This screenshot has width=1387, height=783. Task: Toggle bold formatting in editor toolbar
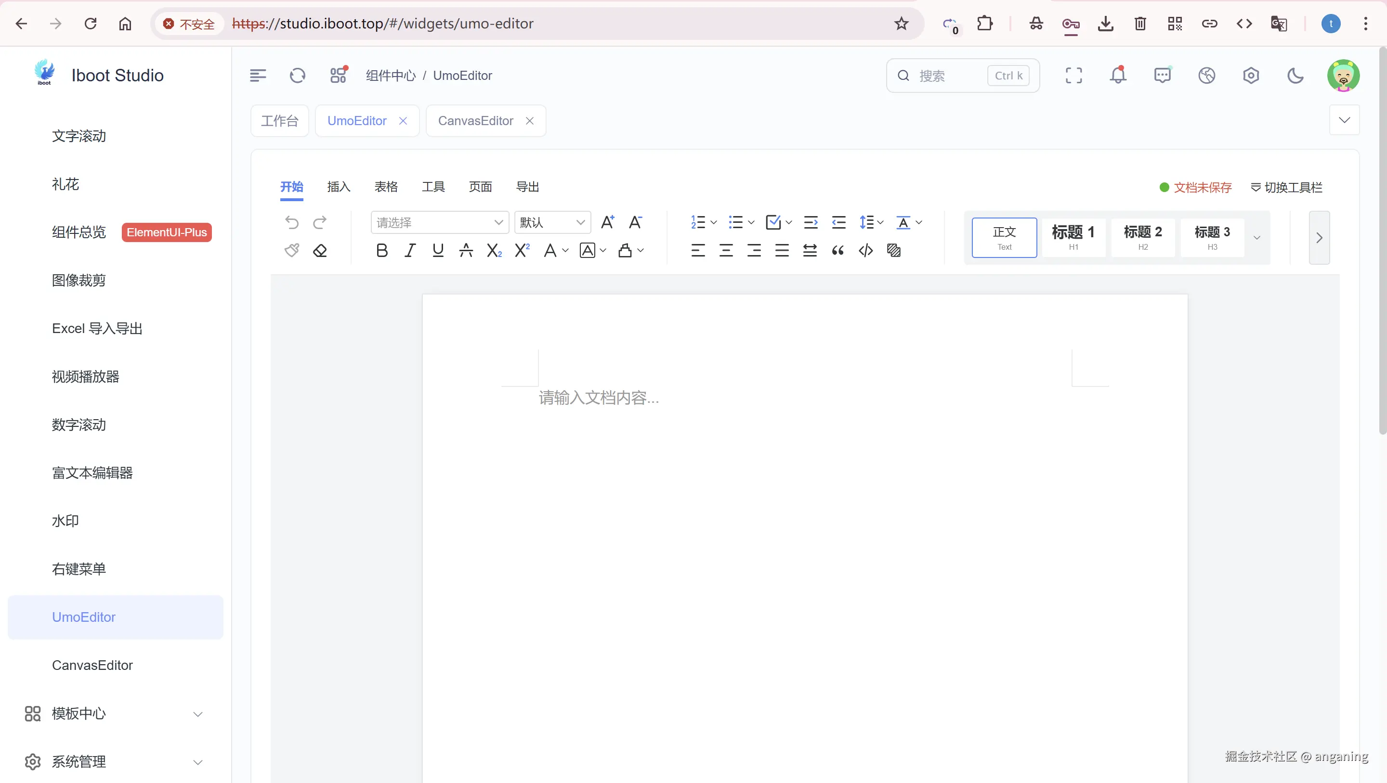coord(382,251)
